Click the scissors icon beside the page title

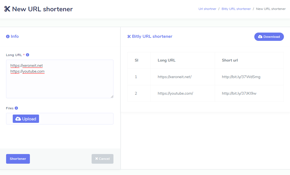(7, 9)
